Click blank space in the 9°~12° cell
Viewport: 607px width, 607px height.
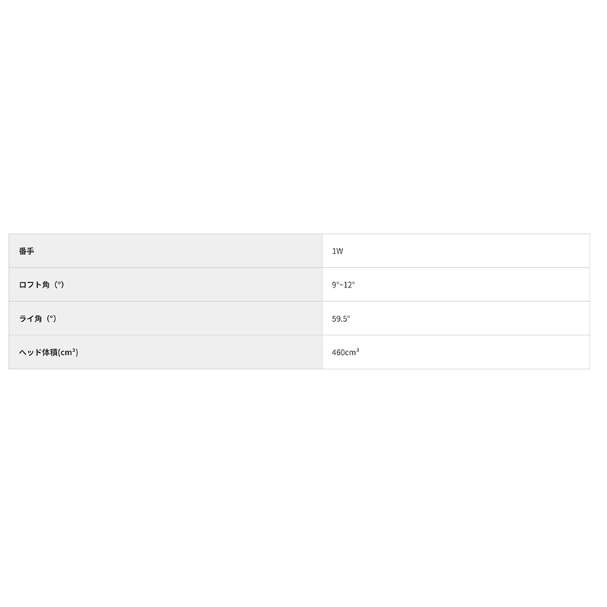(470, 285)
